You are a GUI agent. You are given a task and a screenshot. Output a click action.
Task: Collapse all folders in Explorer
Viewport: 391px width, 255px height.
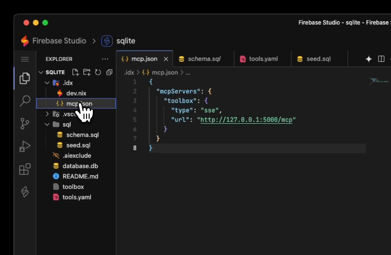pos(109,72)
